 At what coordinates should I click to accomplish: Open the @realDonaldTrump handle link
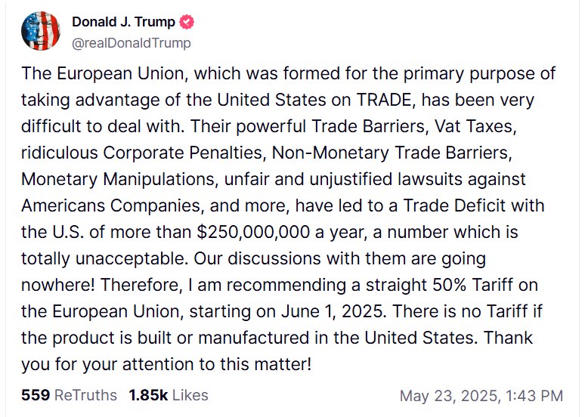point(132,43)
